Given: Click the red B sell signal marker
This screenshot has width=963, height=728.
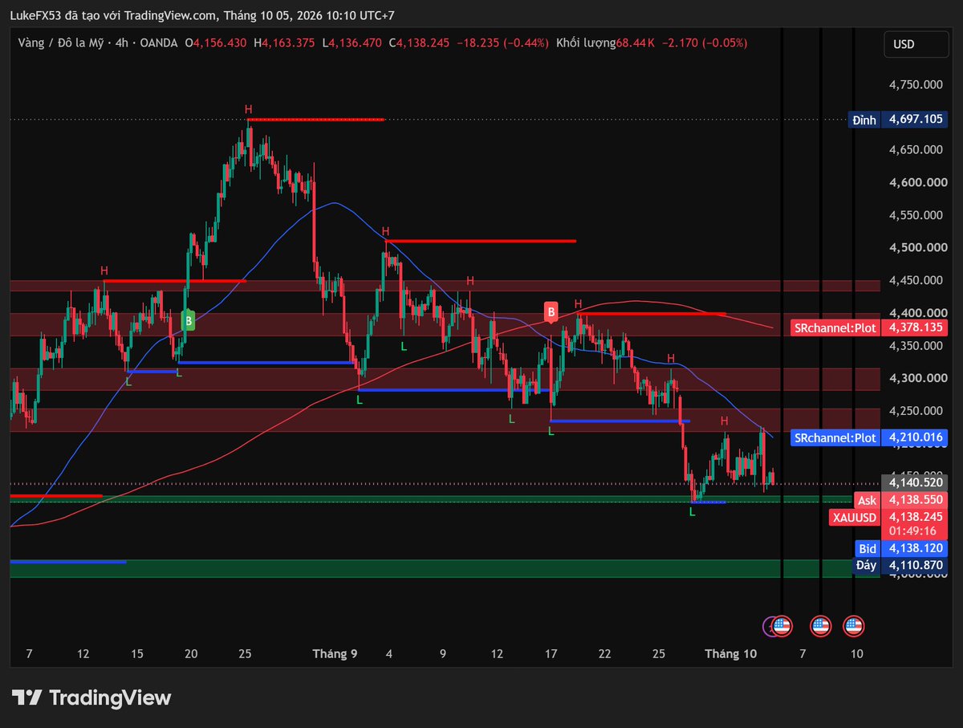Looking at the screenshot, I should click(551, 312).
